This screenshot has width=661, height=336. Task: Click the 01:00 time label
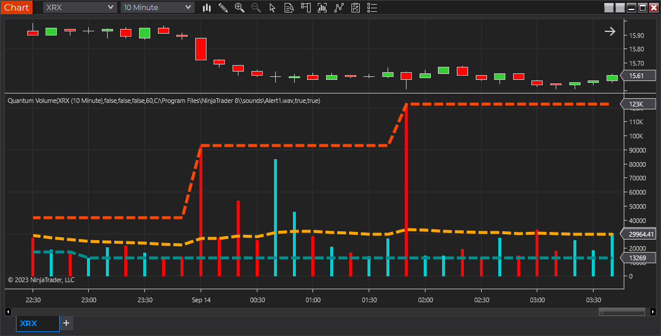pyautogui.click(x=313, y=300)
